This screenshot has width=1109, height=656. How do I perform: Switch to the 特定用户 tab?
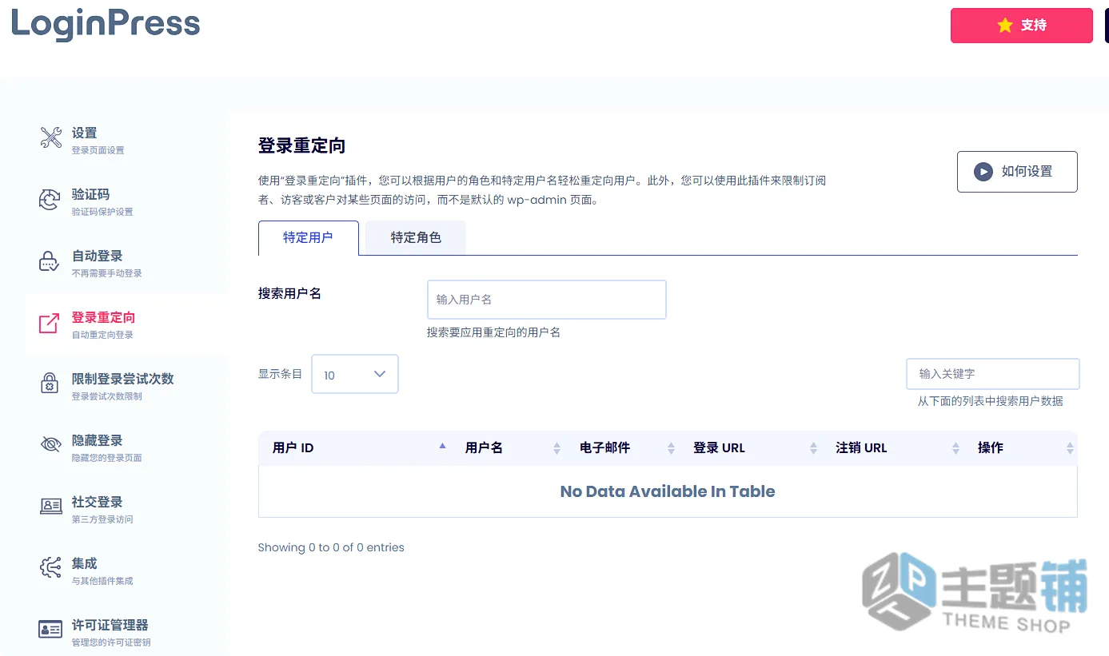308,238
